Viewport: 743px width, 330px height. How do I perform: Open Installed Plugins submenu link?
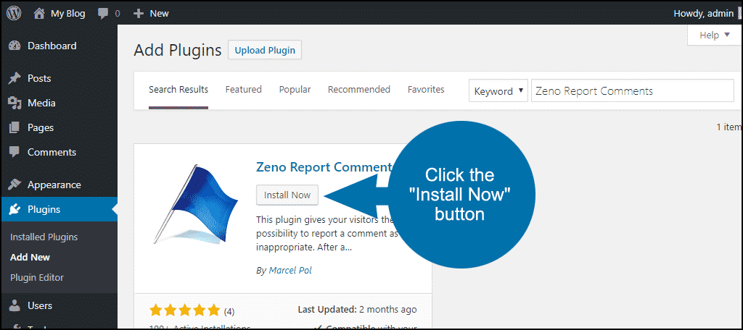(x=44, y=237)
